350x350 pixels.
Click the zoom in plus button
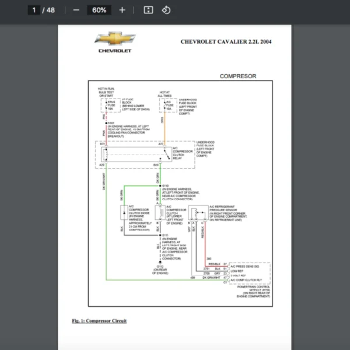[x=122, y=10]
